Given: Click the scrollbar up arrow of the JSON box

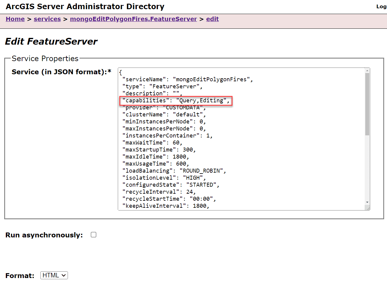Looking at the screenshot, I should [x=367, y=70].
